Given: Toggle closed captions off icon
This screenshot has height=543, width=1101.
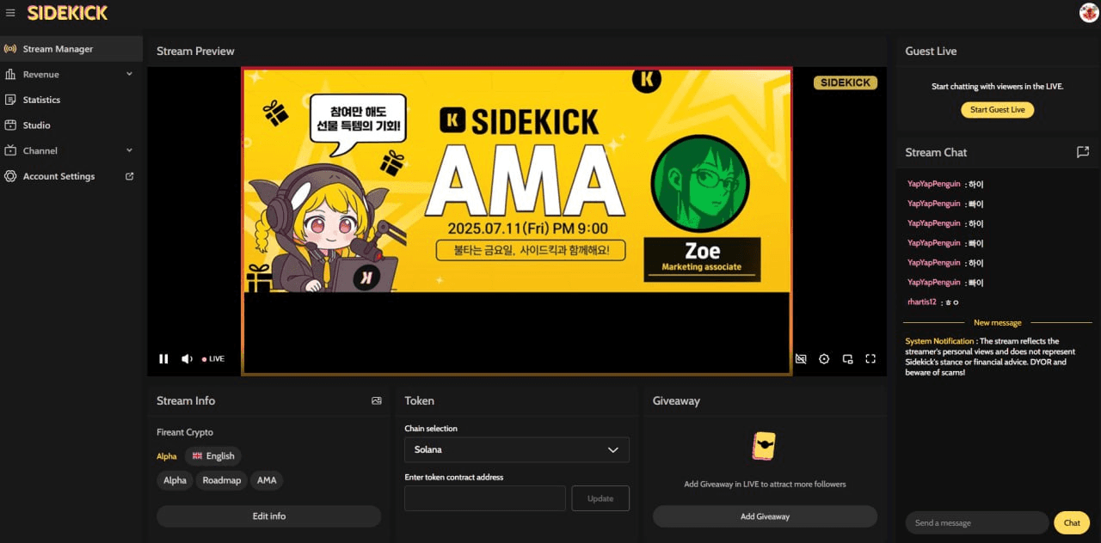Looking at the screenshot, I should (x=801, y=359).
